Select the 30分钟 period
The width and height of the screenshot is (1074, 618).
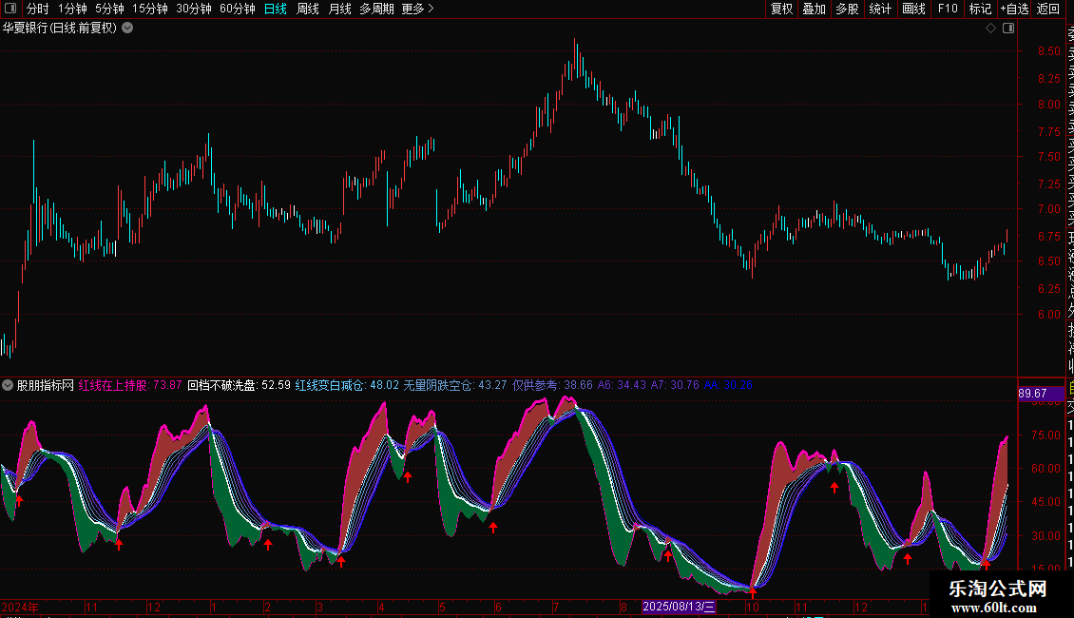pyautogui.click(x=194, y=9)
